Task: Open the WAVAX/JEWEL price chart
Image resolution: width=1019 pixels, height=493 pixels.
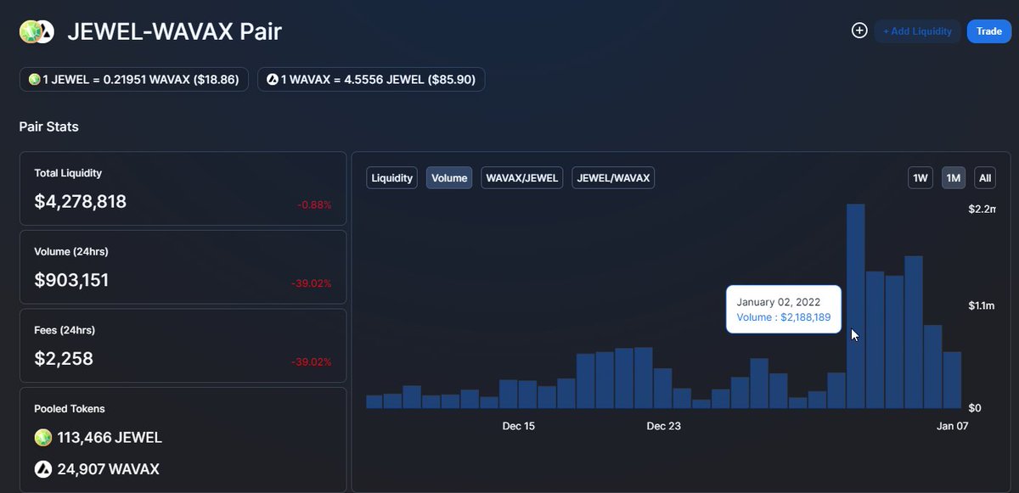Action: coord(521,177)
